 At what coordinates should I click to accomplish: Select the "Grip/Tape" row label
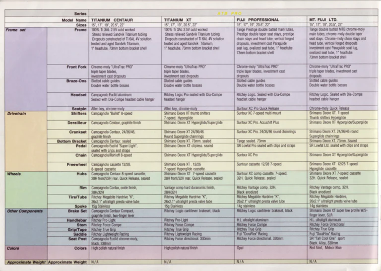(77, 229)
